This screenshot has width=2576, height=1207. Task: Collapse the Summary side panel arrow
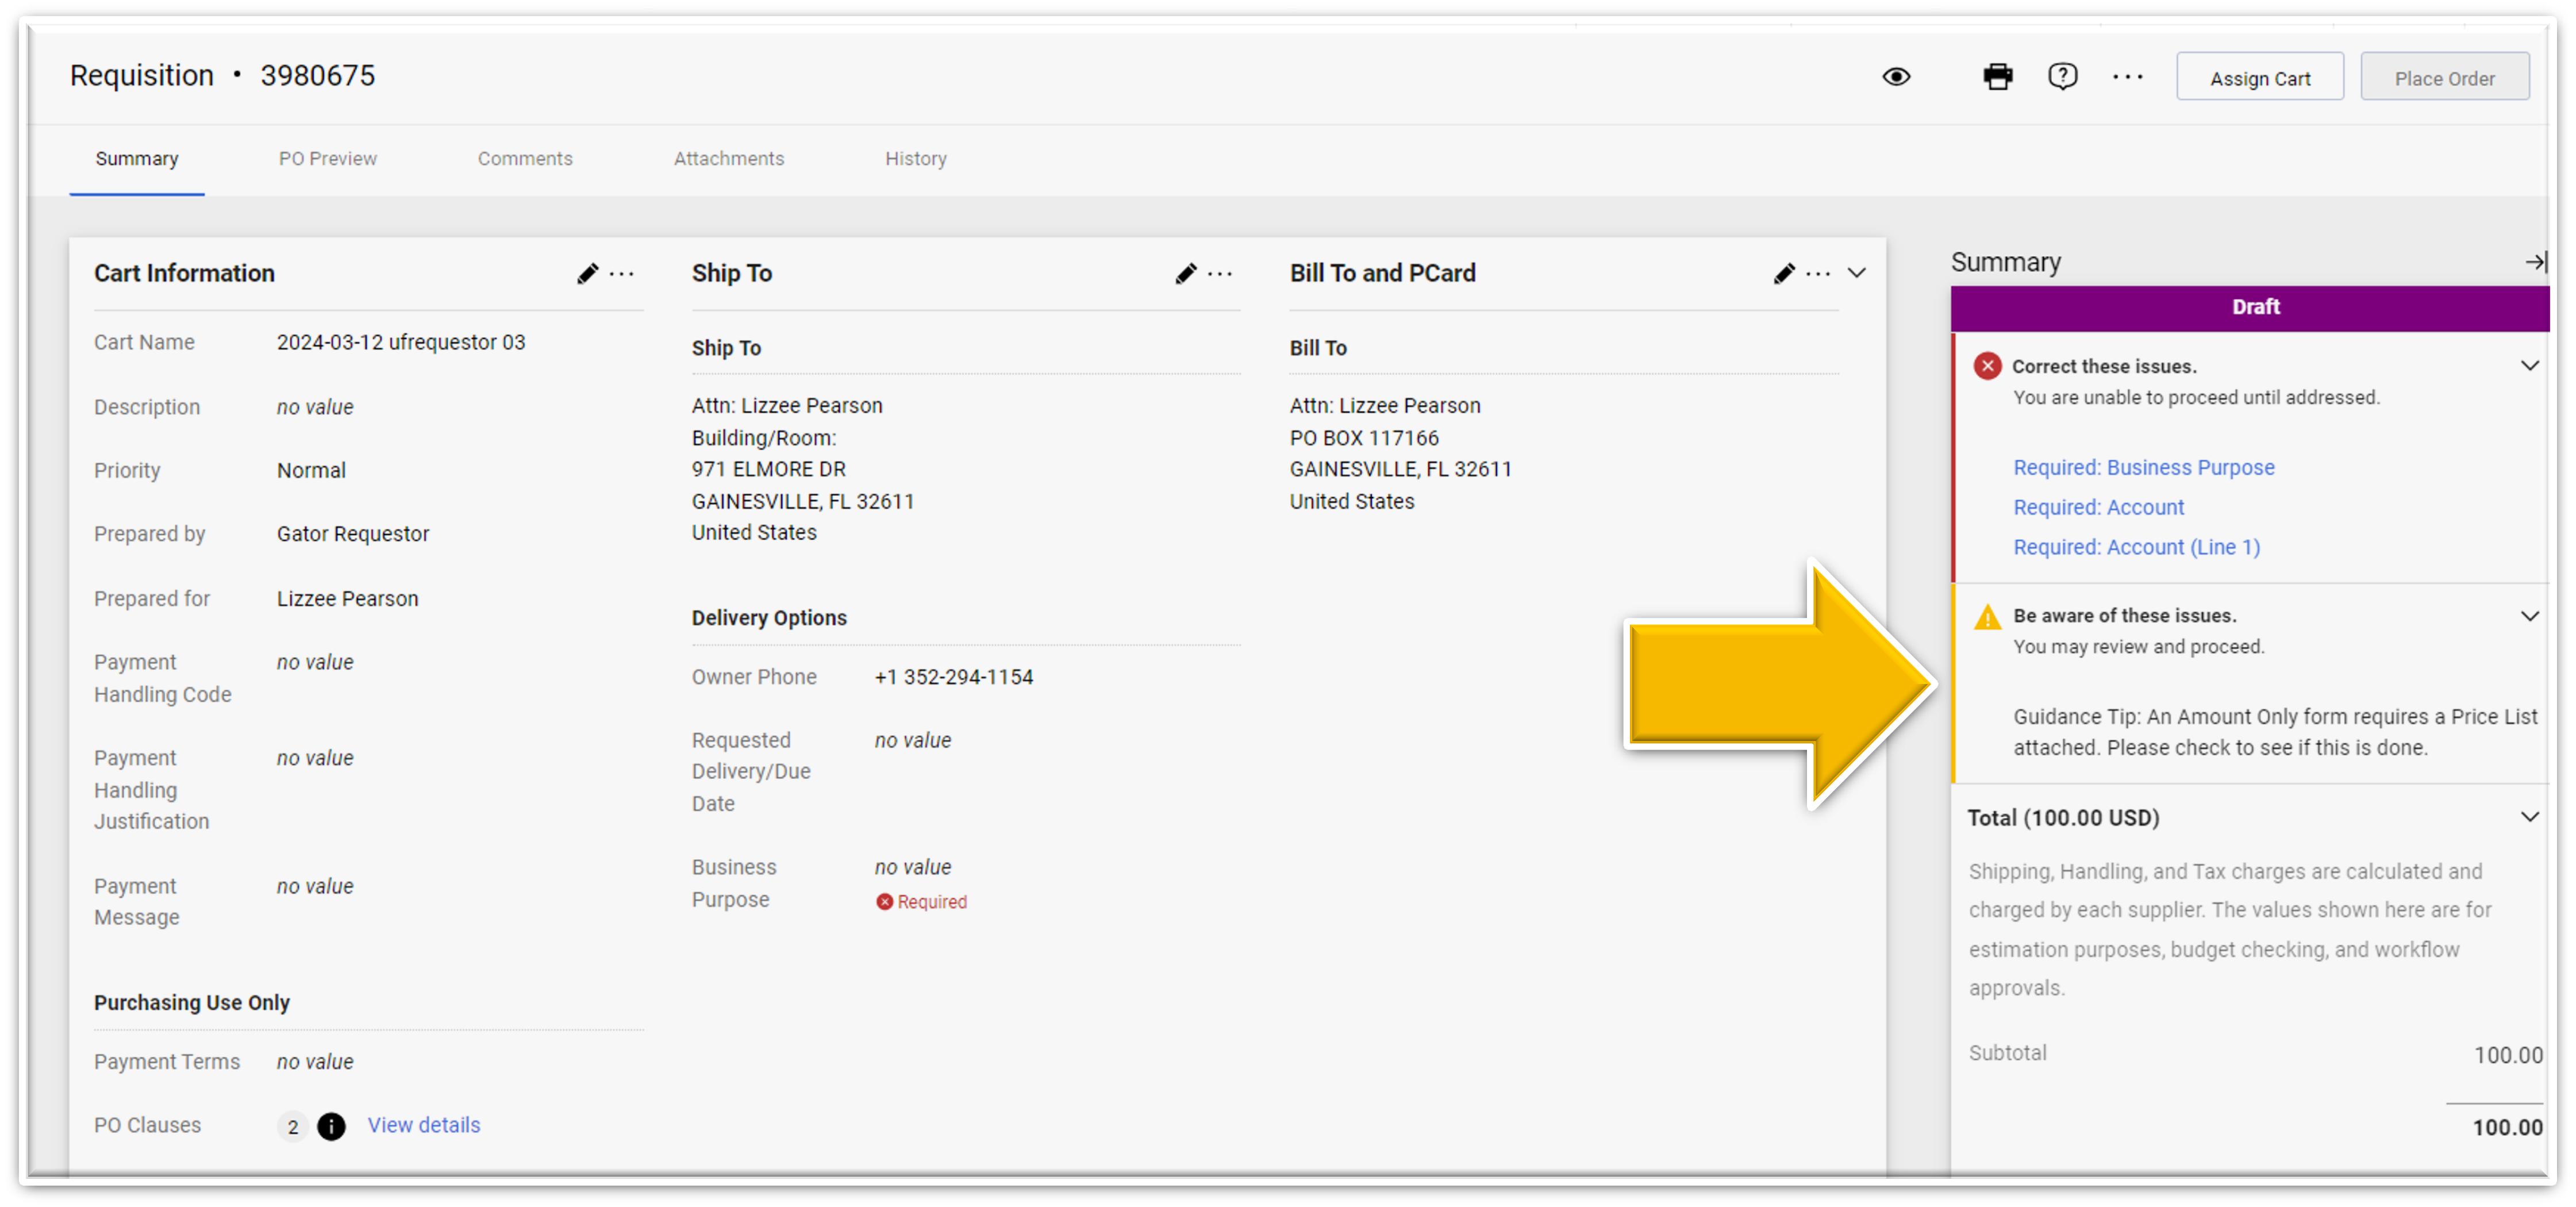pos(2535,262)
